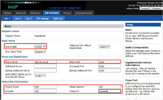This screenshot has width=163, height=100.
Task: Click the Firmware Version text
Action: [150, 3]
